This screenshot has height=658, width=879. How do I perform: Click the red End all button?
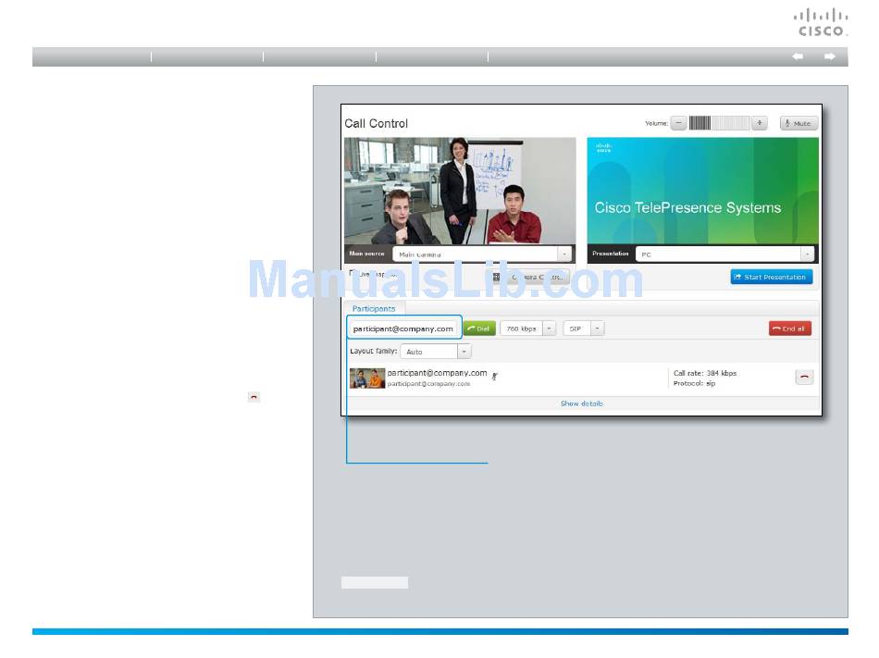point(789,329)
